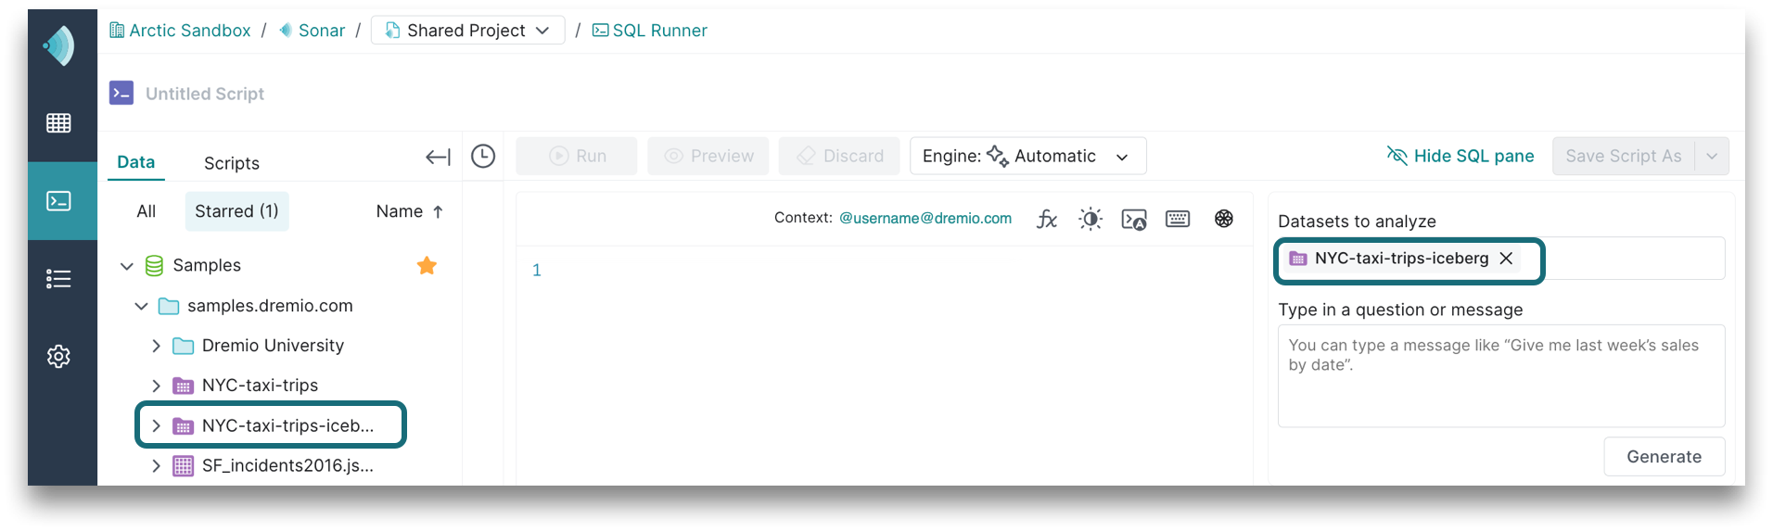Image resolution: width=1773 pixels, height=532 pixels.
Task: Switch to the Data tab
Action: click(136, 162)
